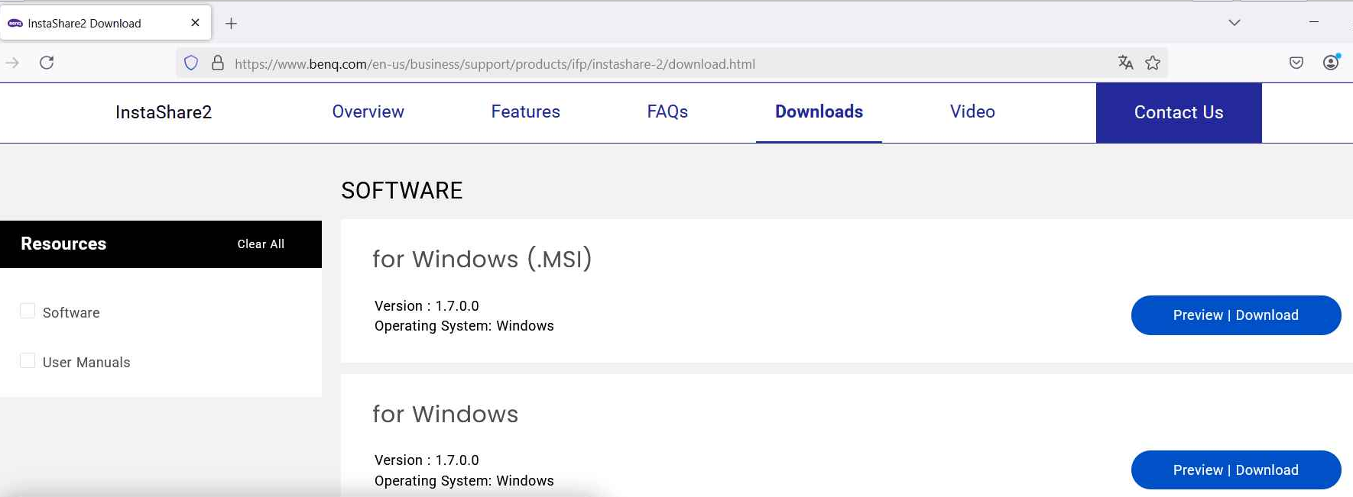
Task: Open a new tab with plus icon
Action: coord(231,24)
